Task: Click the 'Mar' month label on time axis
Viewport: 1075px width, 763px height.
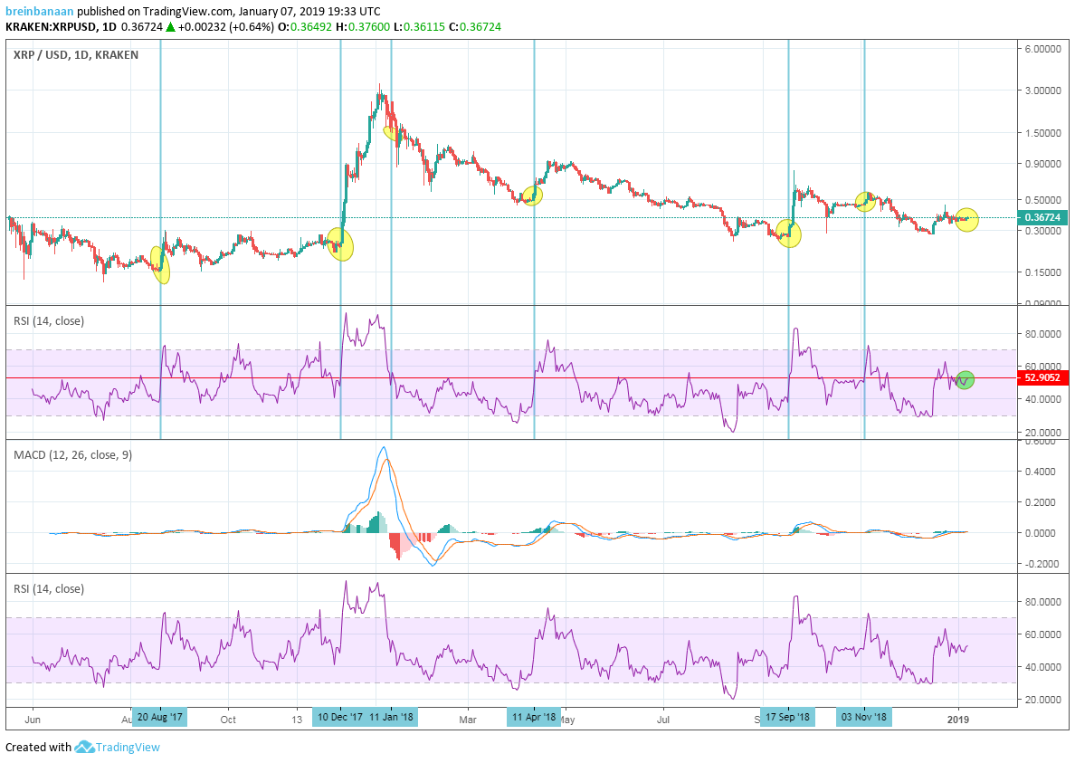Action: pos(468,720)
